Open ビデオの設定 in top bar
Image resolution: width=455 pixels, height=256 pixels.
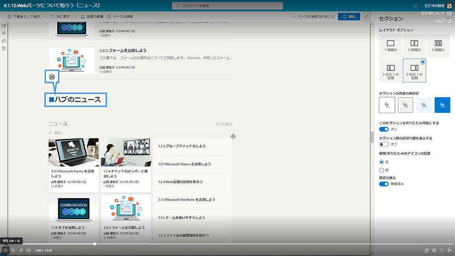(434, 5)
